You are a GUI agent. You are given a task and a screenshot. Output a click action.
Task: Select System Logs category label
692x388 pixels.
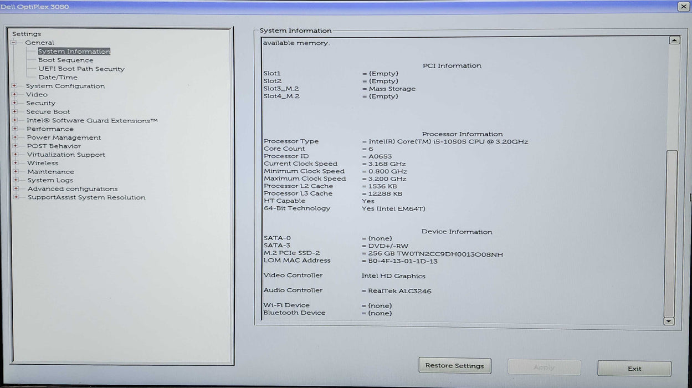click(x=50, y=180)
